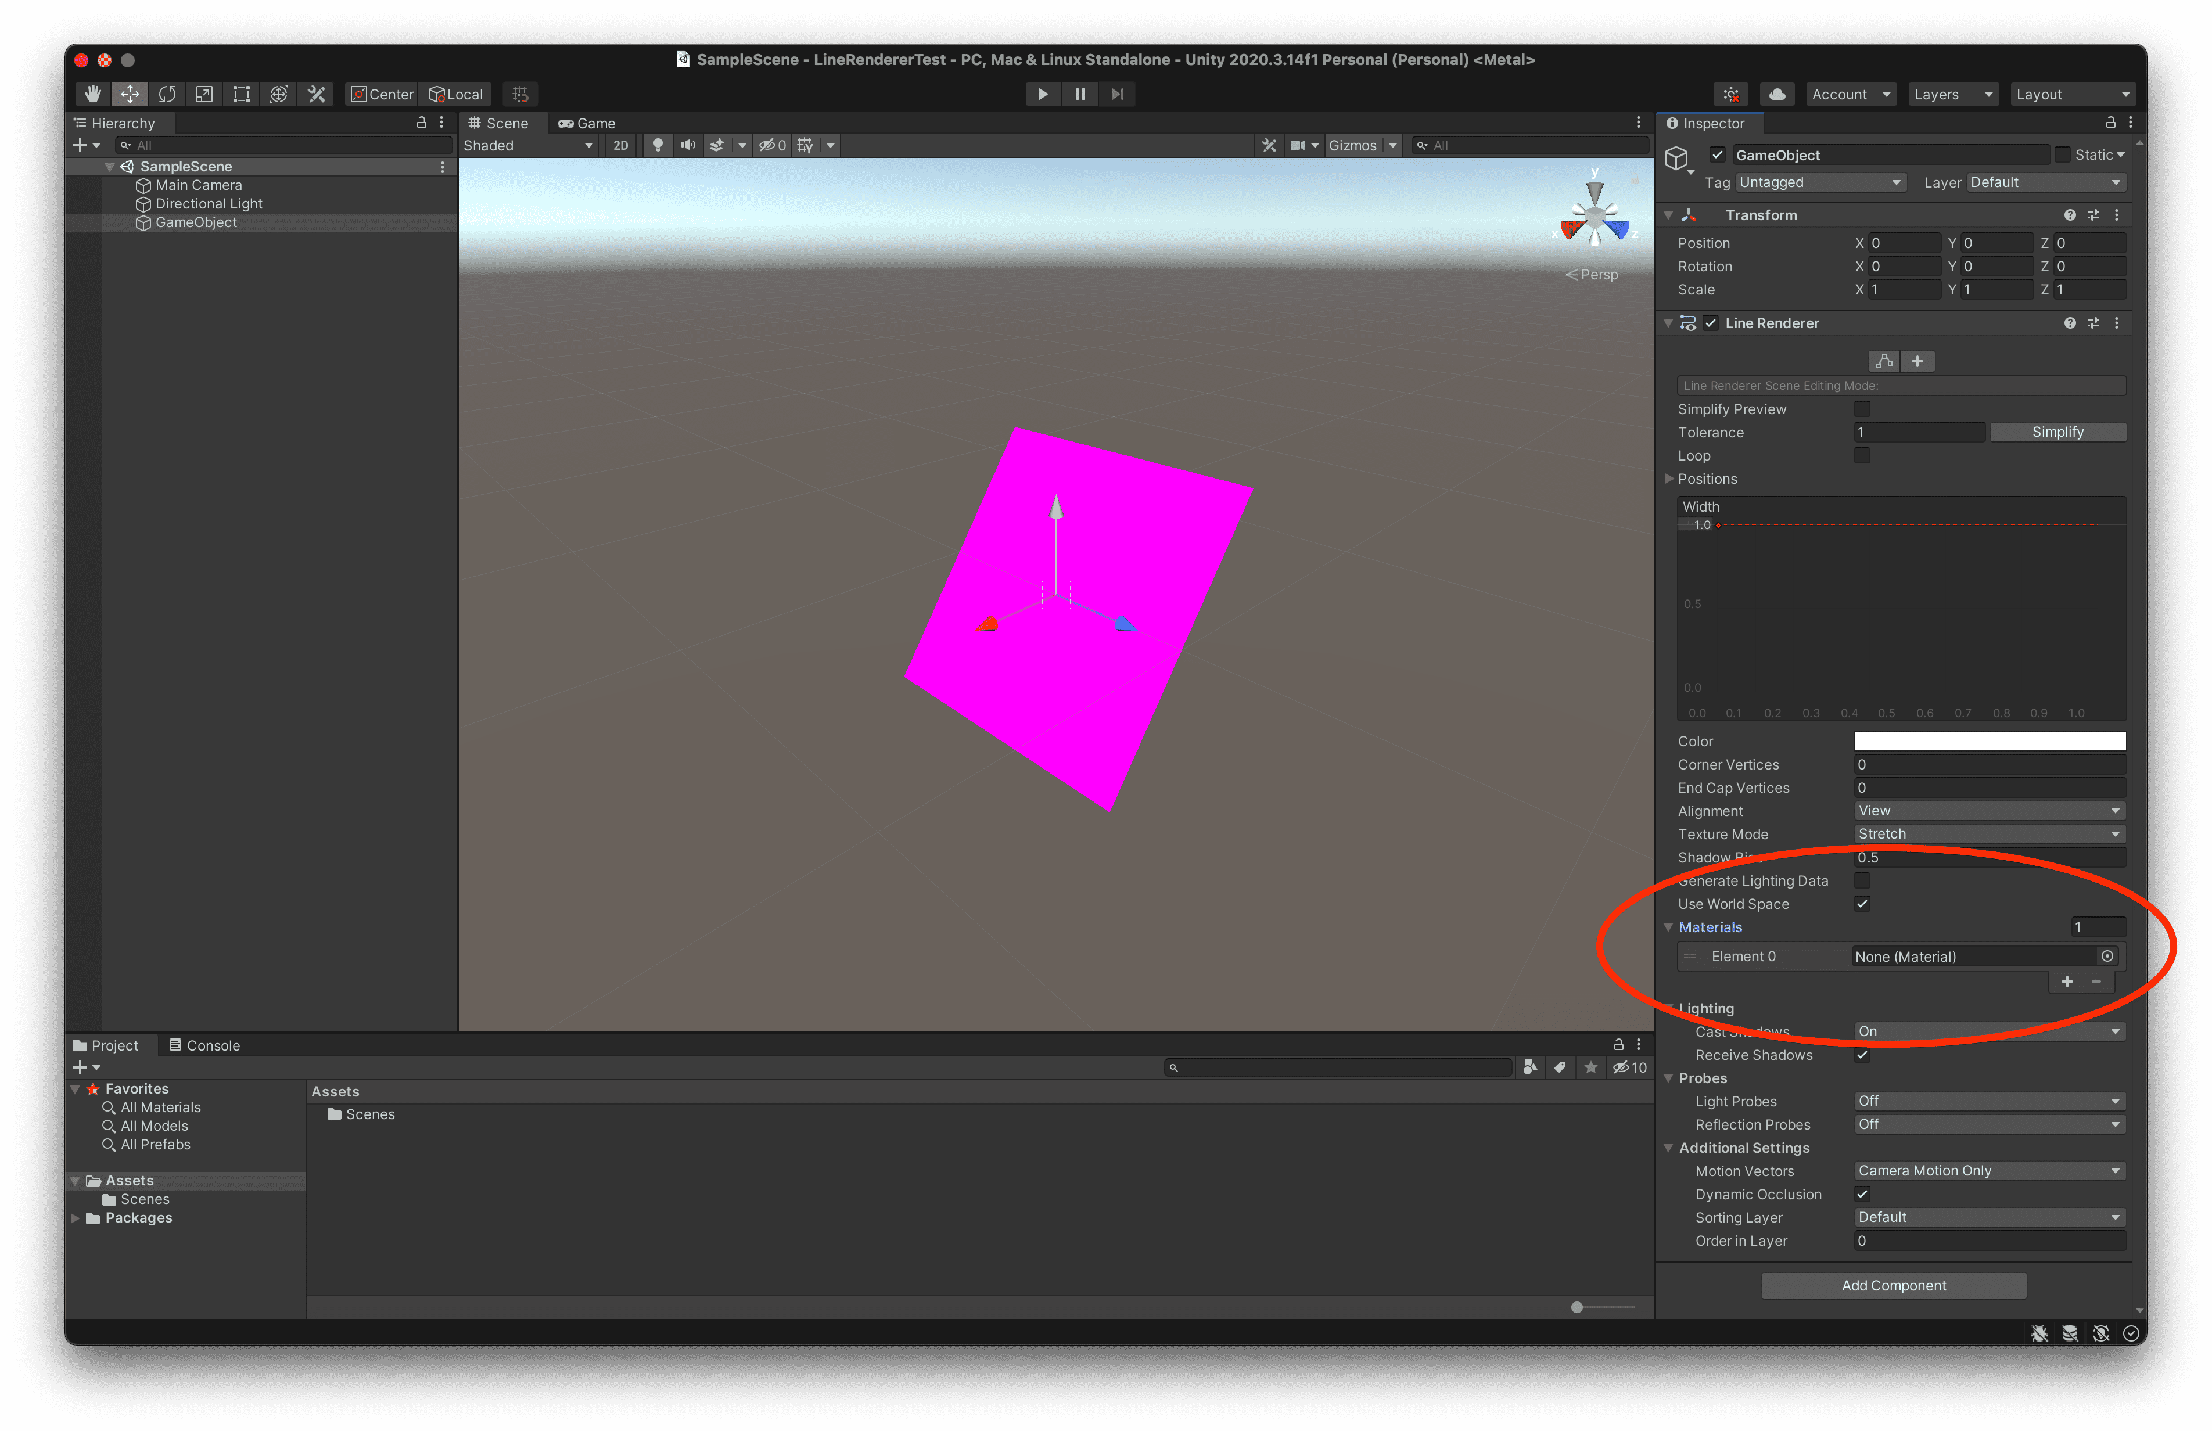Screen dimensions: 2212x1431
Task: Disable Use World Space checkbox
Action: pyautogui.click(x=1862, y=904)
